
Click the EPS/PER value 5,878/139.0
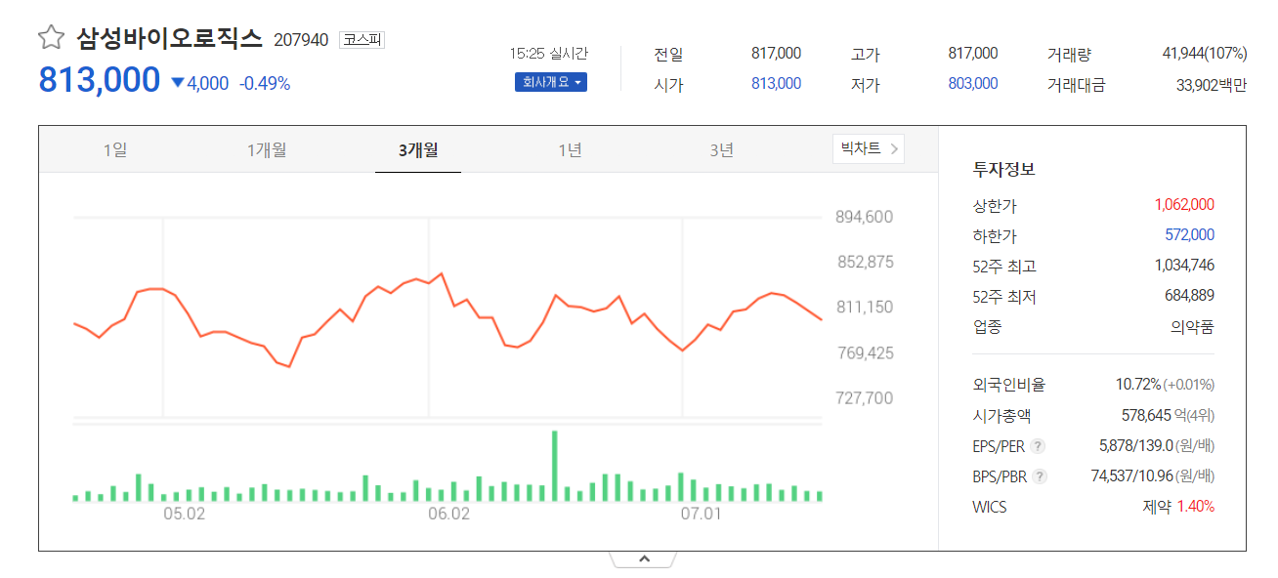coord(1135,446)
